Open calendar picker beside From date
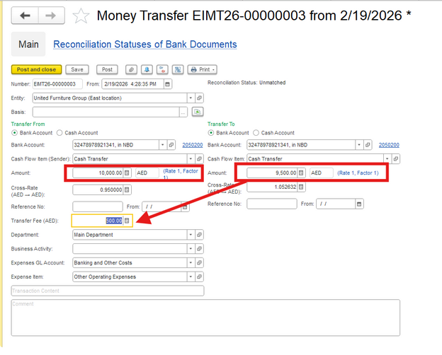Image resolution: width=442 pixels, height=355 pixels. pos(168,83)
